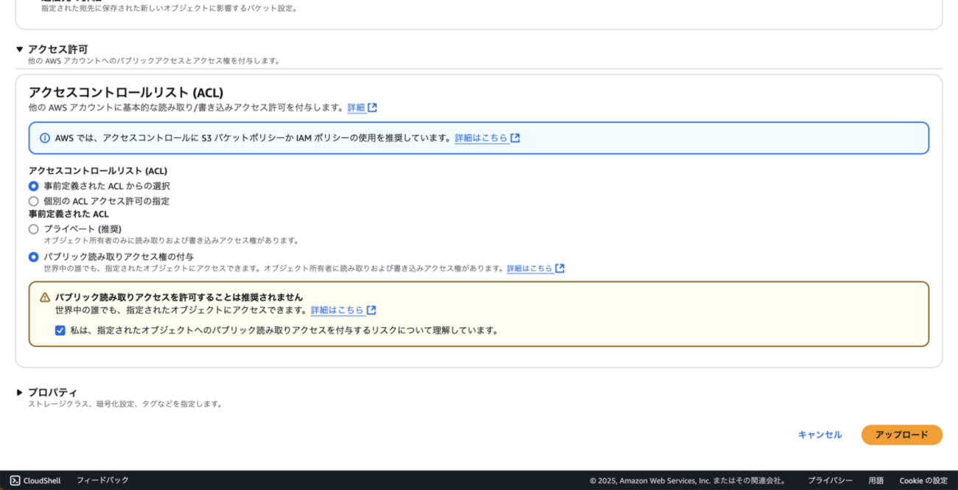Click the orange アップロード button
The height and width of the screenshot is (490, 958).
(901, 435)
